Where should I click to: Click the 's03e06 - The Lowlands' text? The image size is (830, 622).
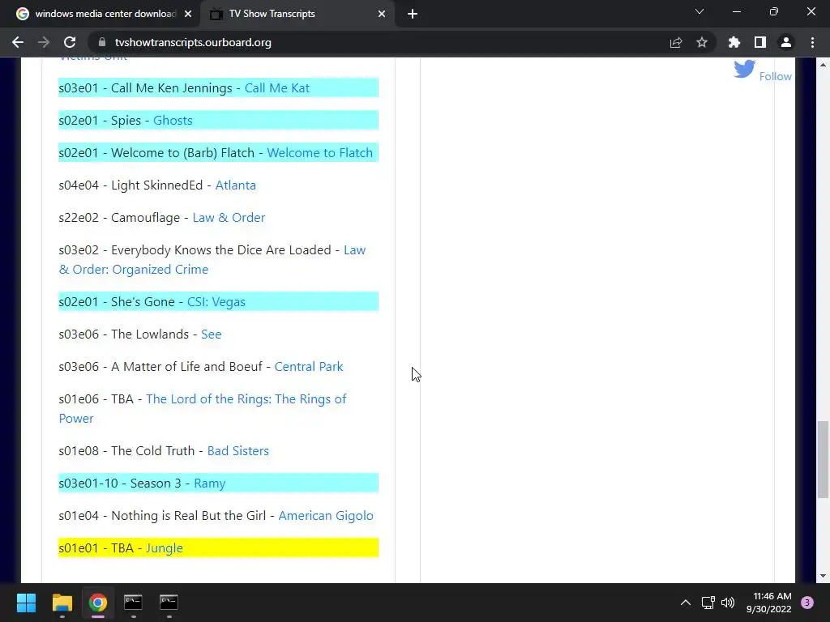coord(124,334)
